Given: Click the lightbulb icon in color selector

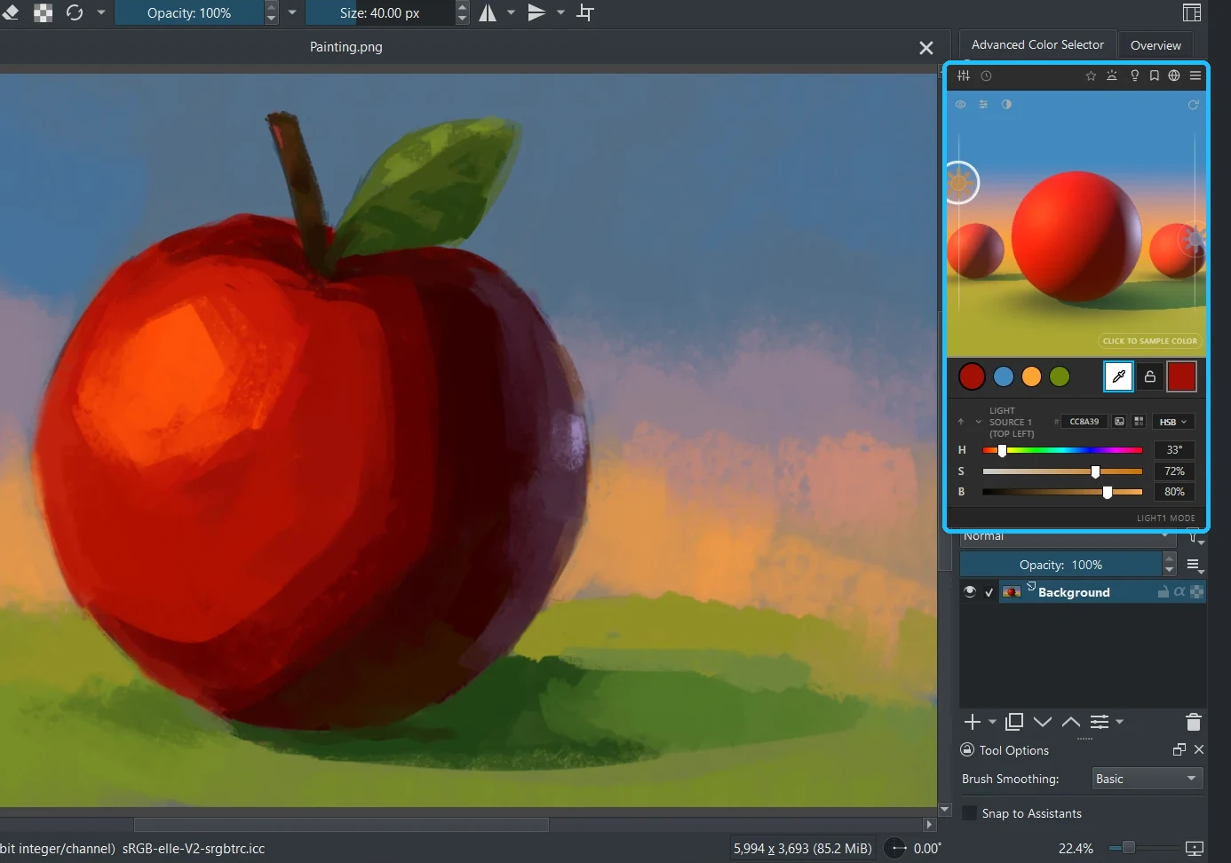Looking at the screenshot, I should pyautogui.click(x=1134, y=75).
